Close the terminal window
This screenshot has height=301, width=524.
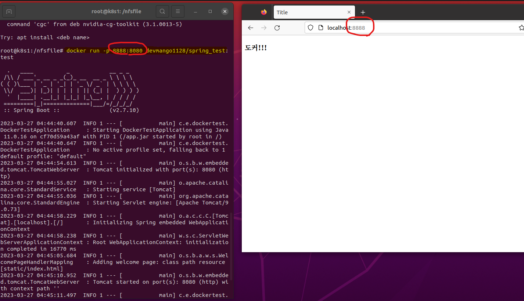(225, 12)
